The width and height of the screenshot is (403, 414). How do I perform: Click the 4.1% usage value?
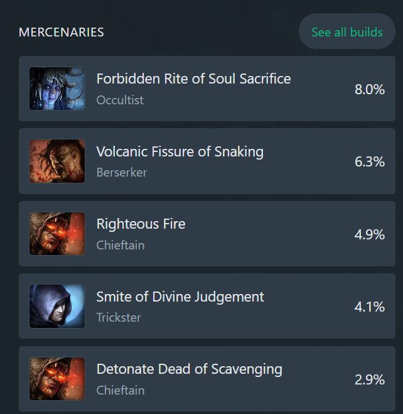[370, 307]
